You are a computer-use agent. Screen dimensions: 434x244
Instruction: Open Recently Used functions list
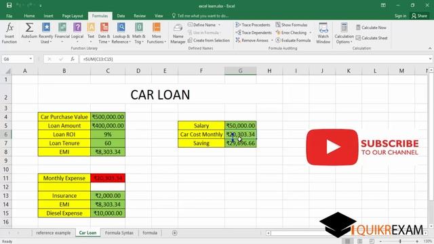coord(45,33)
